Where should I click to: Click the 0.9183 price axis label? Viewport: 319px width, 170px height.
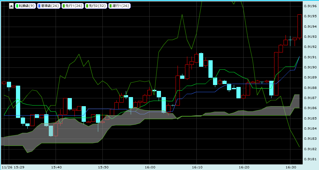311,139
